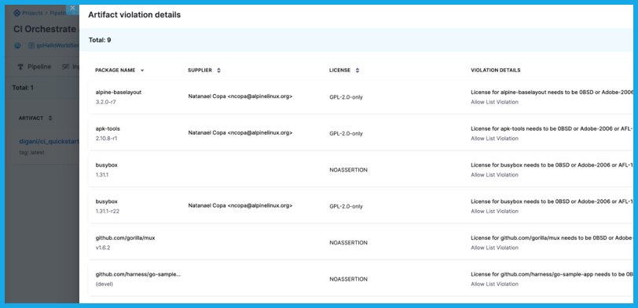Click supplier Natanael Copa in apk-tools row
The width and height of the screenshot is (638, 308).
click(x=240, y=133)
